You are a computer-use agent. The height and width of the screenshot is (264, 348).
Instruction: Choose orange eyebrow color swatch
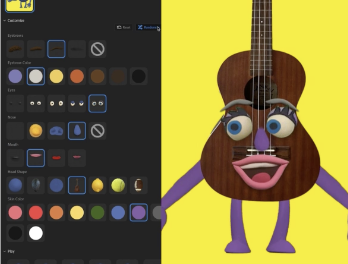pyautogui.click(x=77, y=76)
